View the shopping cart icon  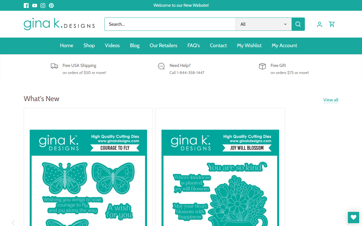[332, 24]
